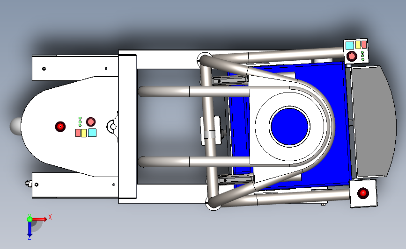Select the blue circular opening in the center ring
The image size is (406, 249).
[289, 127]
